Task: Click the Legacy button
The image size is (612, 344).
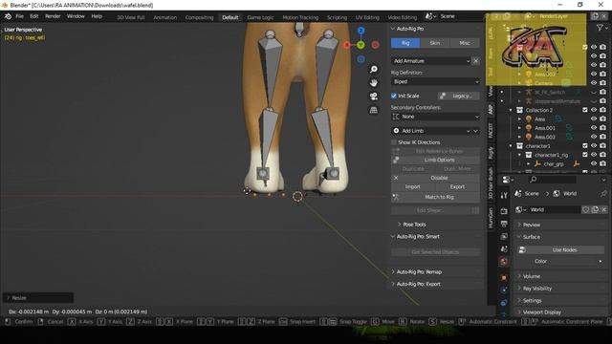Action: click(459, 96)
